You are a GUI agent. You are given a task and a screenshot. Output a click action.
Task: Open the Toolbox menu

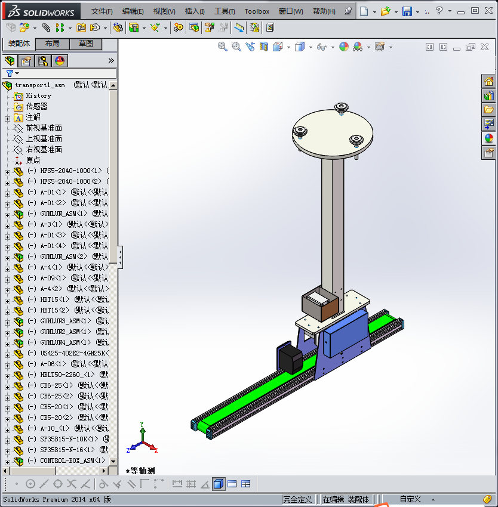tap(257, 11)
